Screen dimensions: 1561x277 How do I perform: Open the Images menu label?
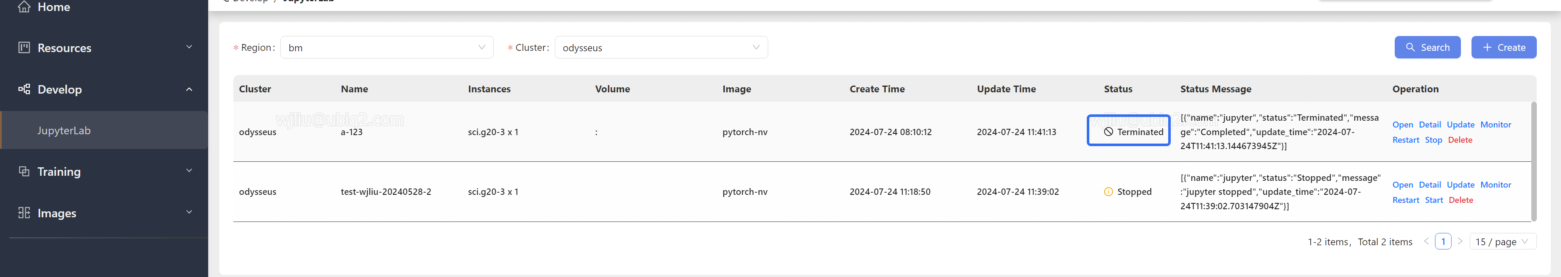(x=57, y=213)
